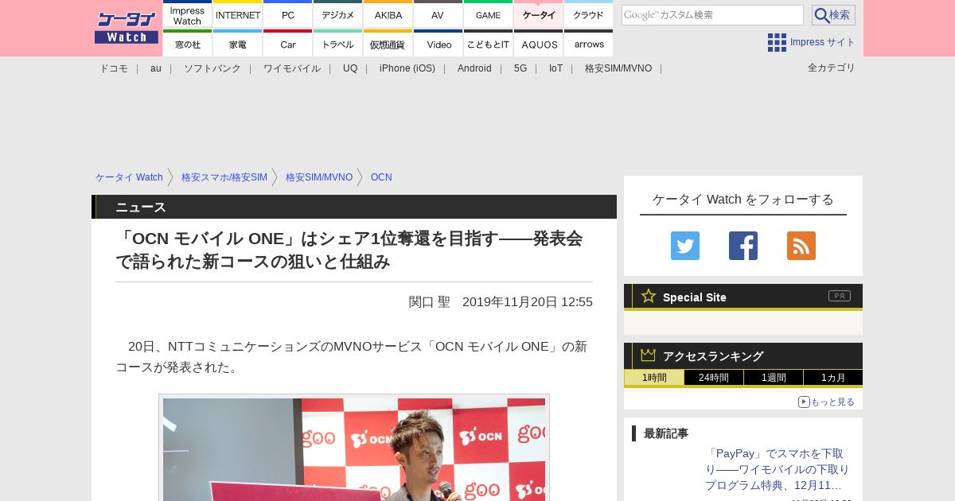Switch ranking to the 1カ月 tab
The image size is (955, 501).
tap(833, 378)
